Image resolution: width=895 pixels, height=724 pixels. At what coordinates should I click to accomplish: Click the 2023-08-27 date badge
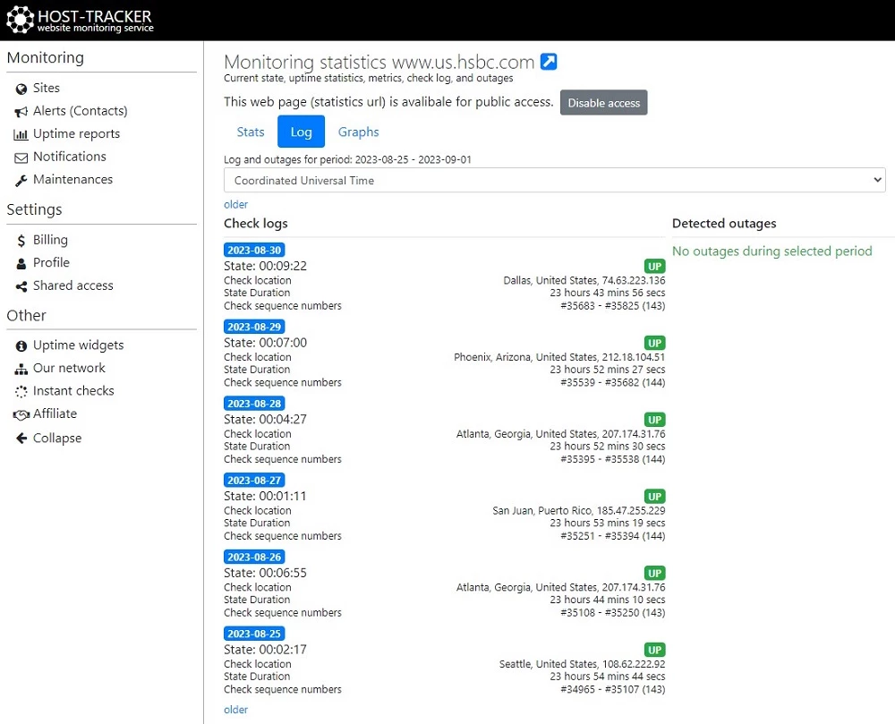click(254, 481)
